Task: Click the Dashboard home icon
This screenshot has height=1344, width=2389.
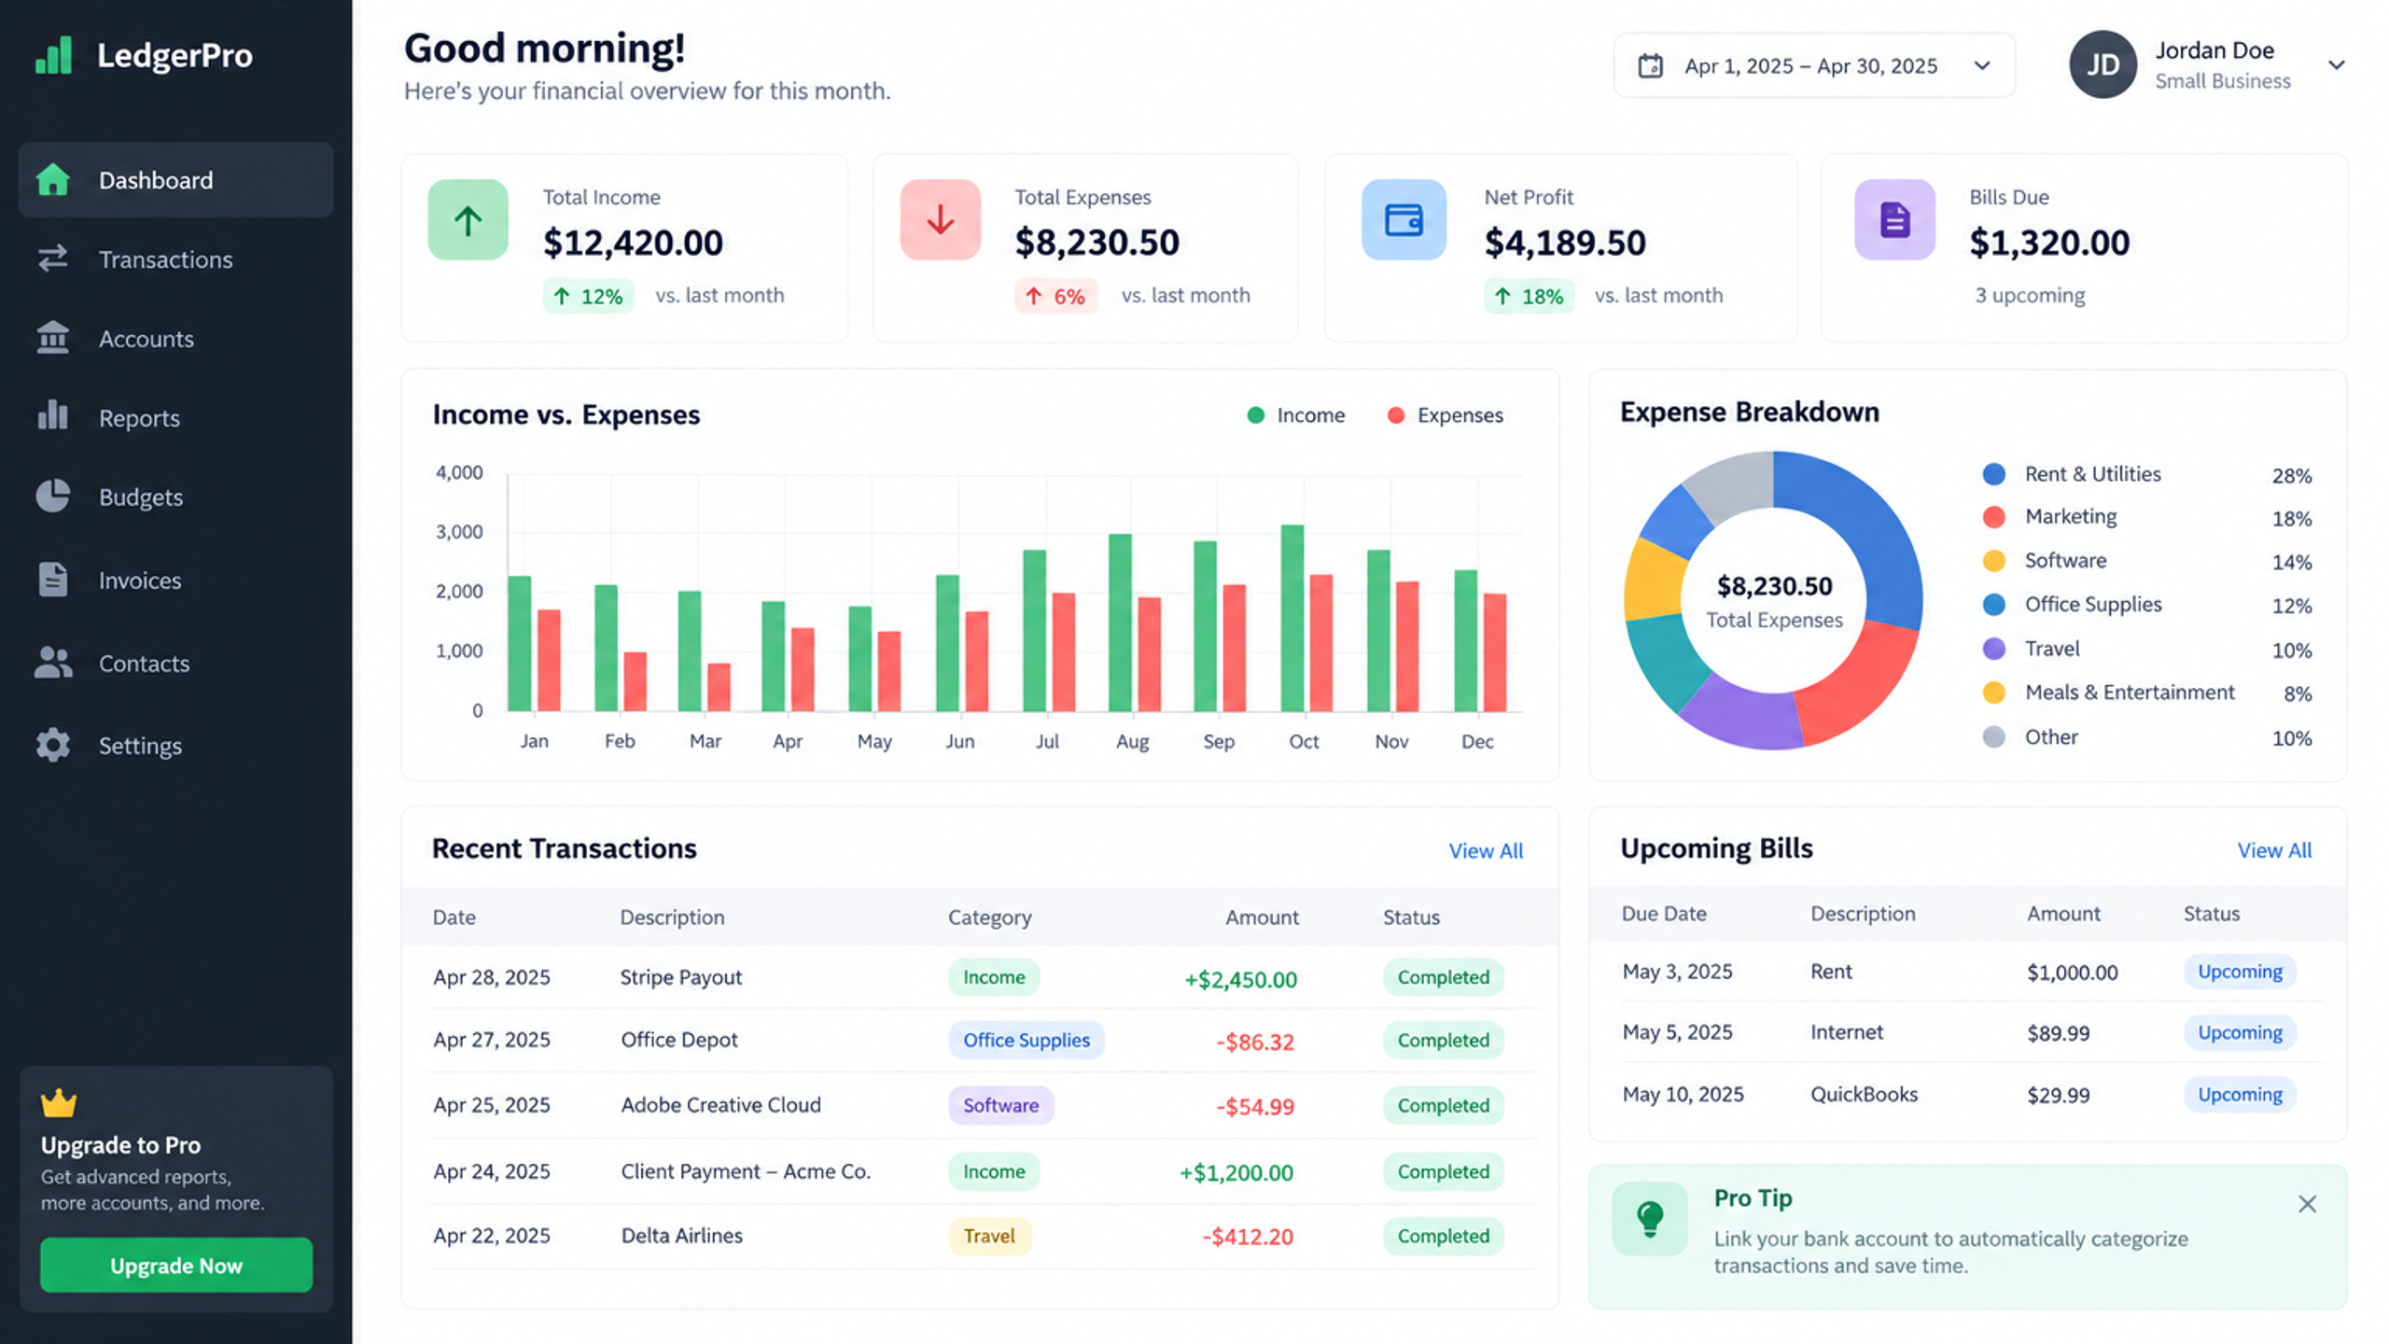Action: click(53, 179)
